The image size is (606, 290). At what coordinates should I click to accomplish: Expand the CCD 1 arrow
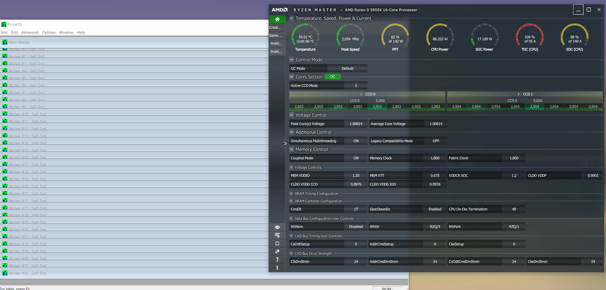[519, 94]
